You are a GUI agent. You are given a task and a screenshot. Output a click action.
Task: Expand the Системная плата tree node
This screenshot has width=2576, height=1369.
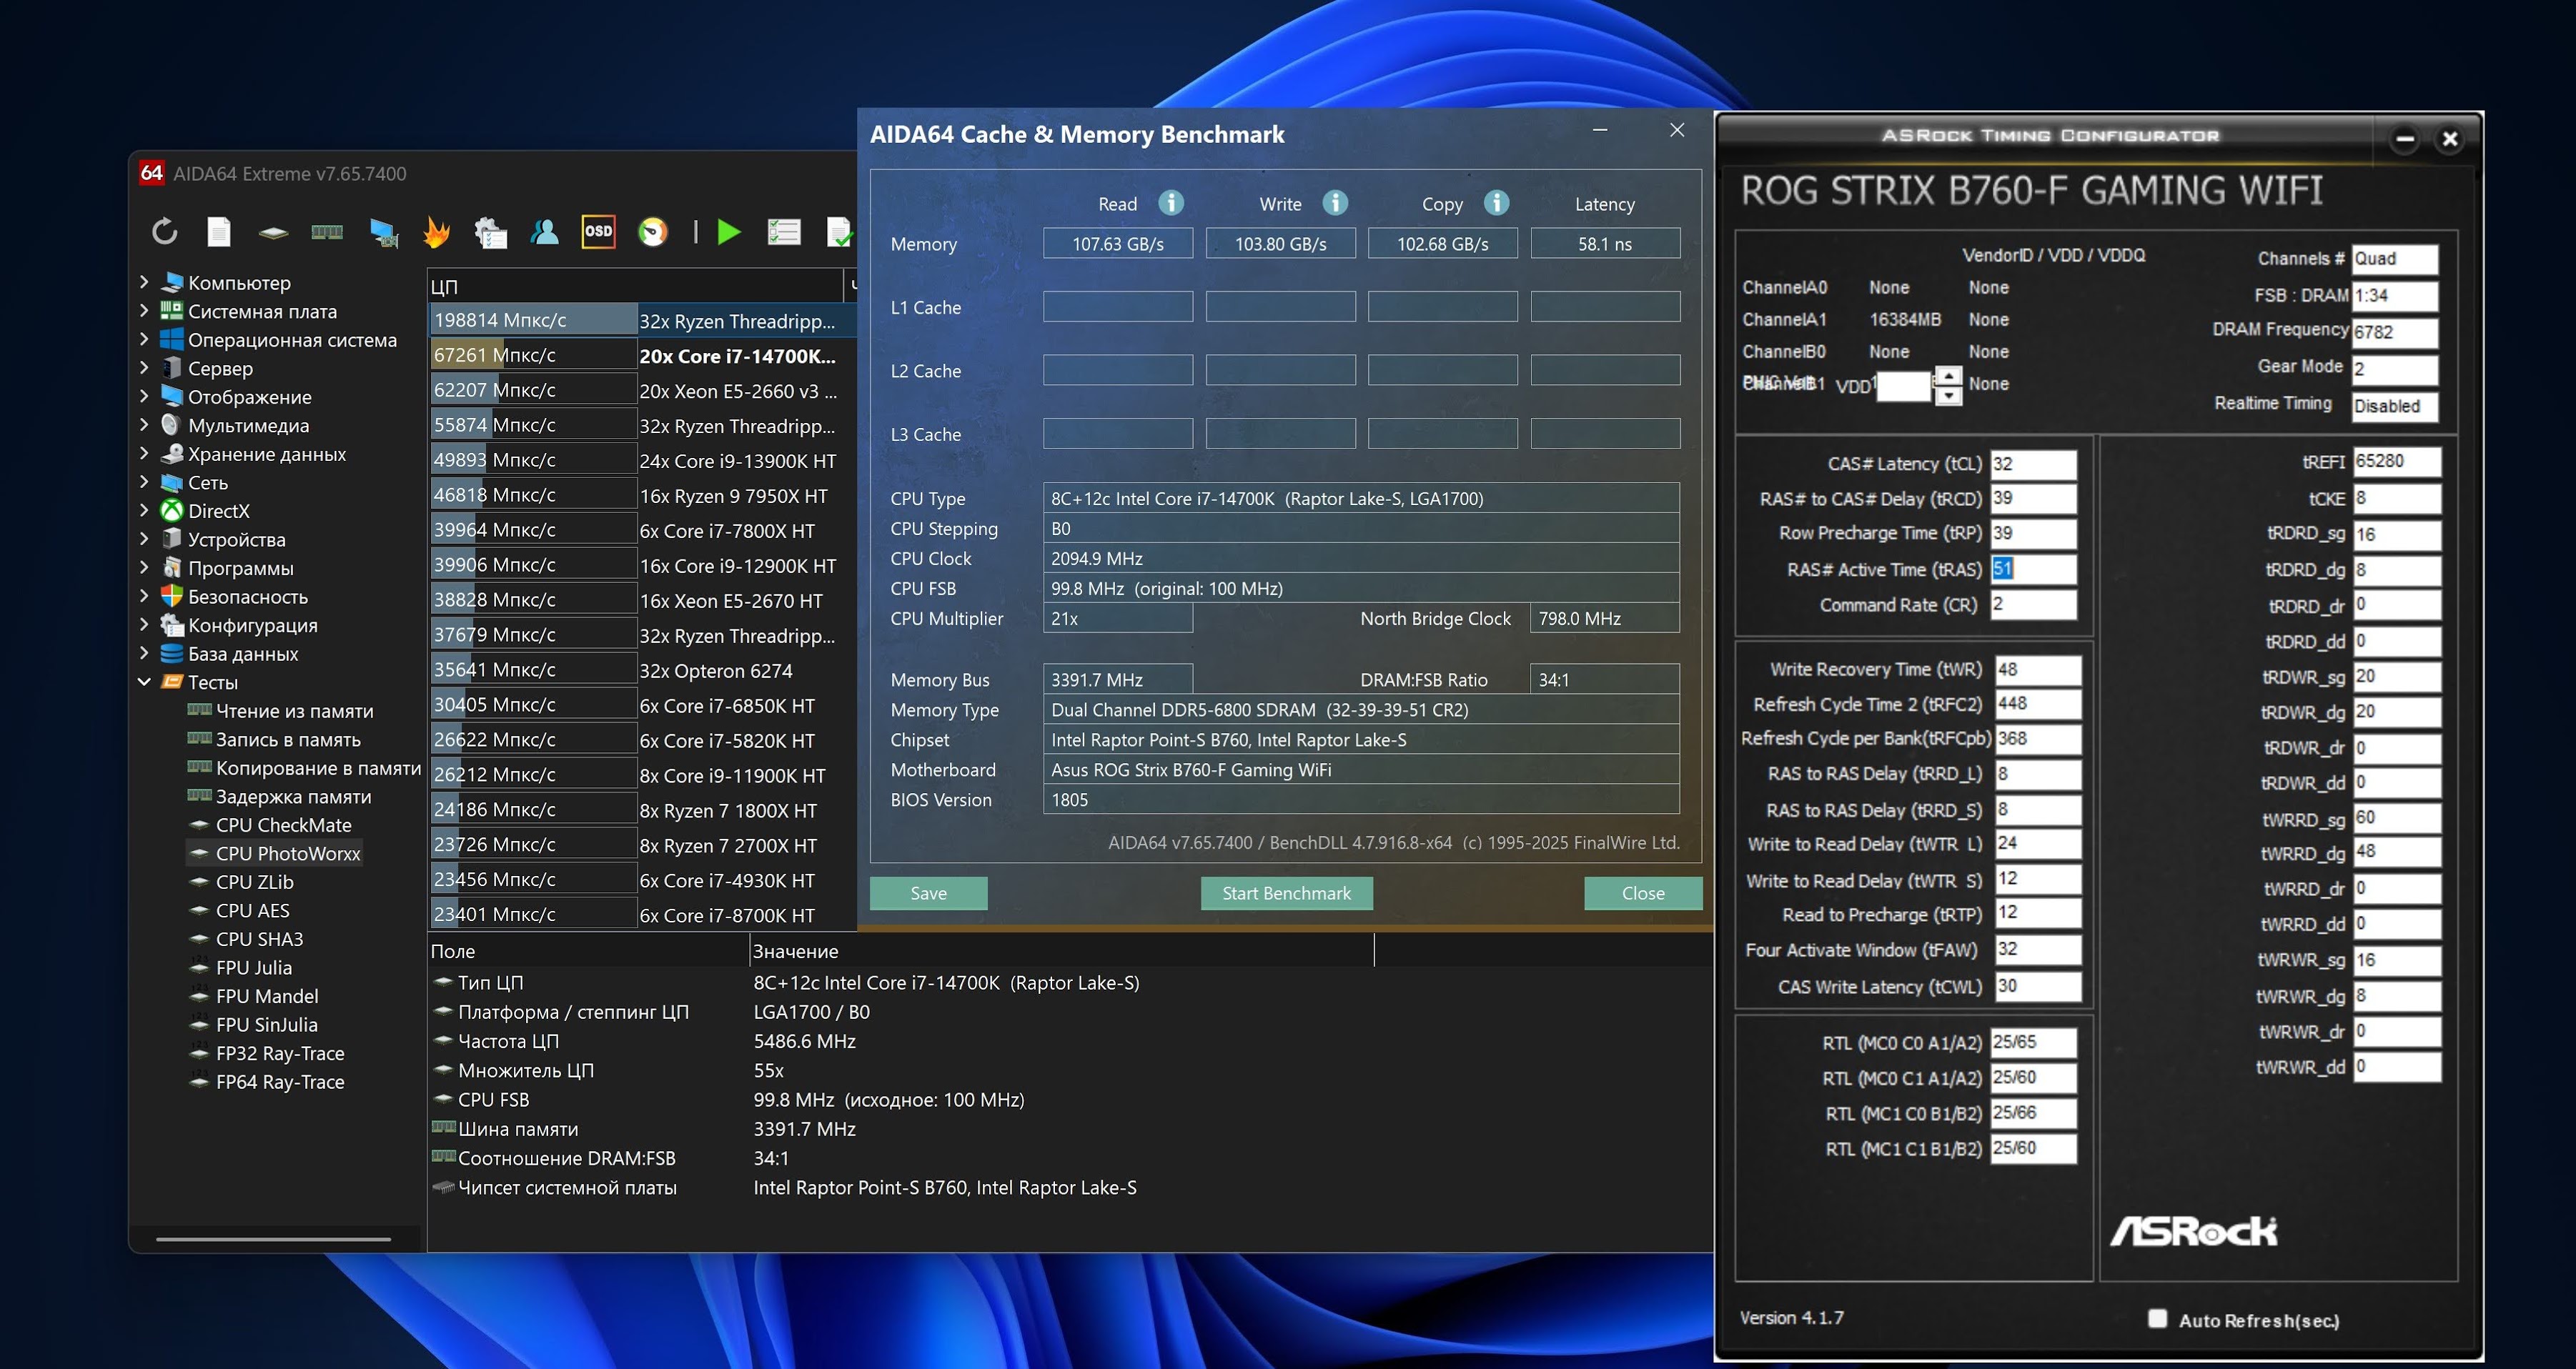point(145,311)
